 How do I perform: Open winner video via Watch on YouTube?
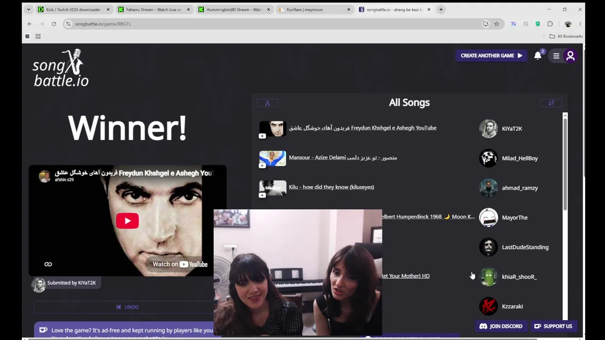click(x=180, y=264)
